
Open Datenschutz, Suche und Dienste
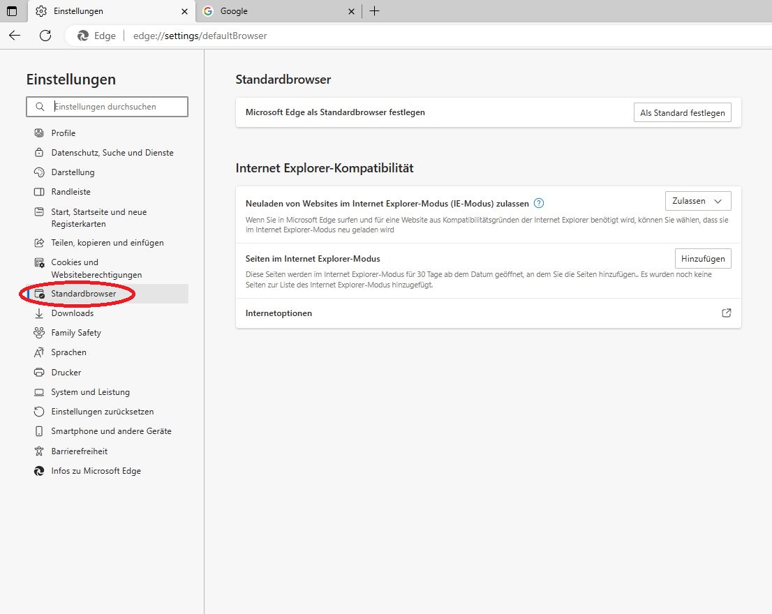[112, 153]
